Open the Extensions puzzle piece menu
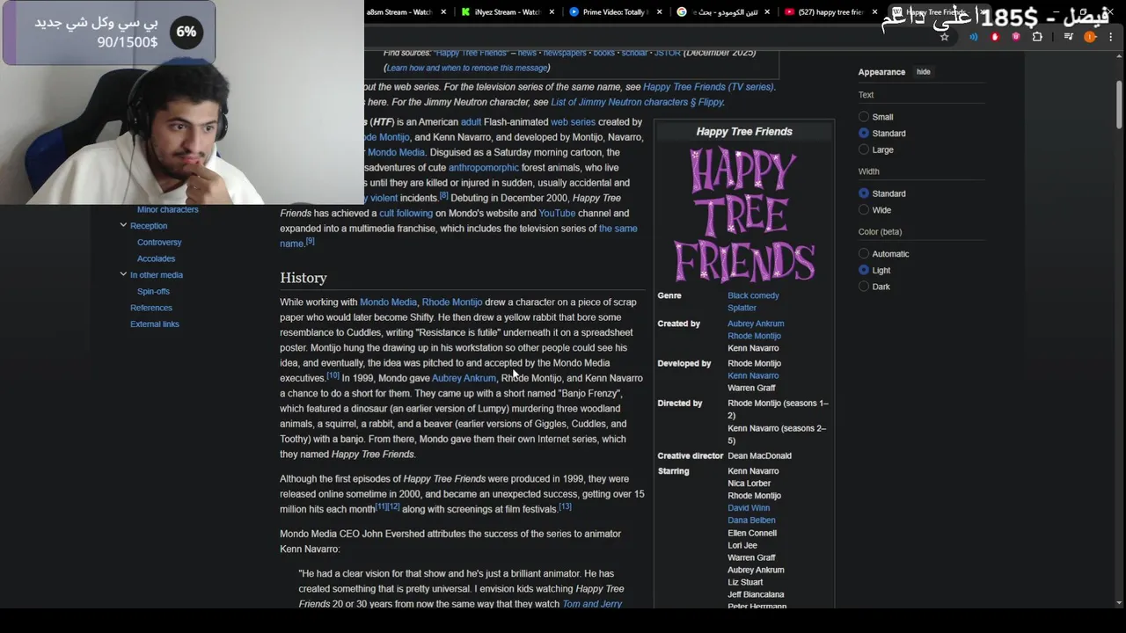 [x=1037, y=37]
